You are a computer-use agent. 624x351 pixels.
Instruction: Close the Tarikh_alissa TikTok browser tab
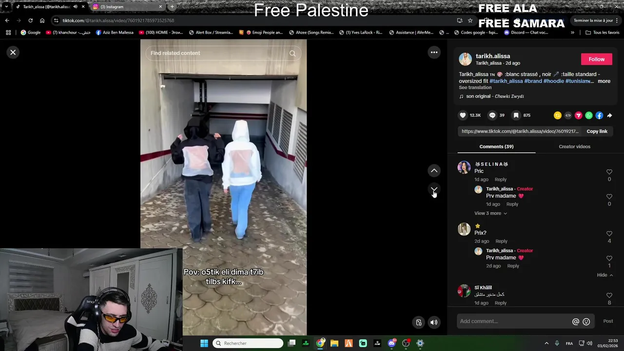coord(83,7)
